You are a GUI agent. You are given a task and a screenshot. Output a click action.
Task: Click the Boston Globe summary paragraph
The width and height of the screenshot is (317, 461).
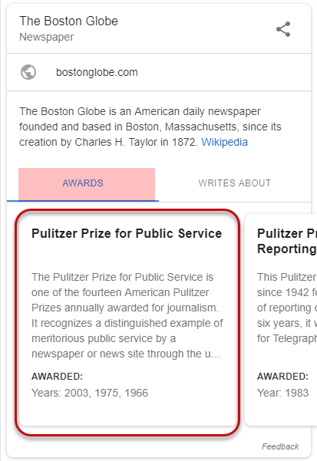[150, 127]
